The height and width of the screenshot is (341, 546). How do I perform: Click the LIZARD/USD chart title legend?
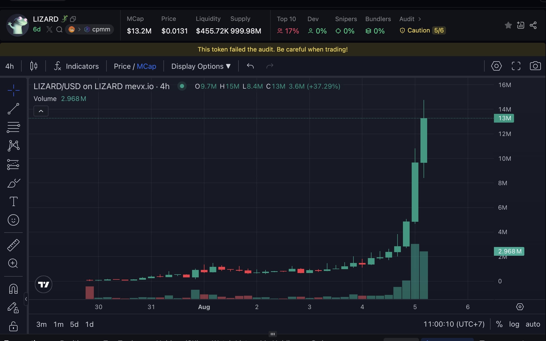(x=102, y=86)
